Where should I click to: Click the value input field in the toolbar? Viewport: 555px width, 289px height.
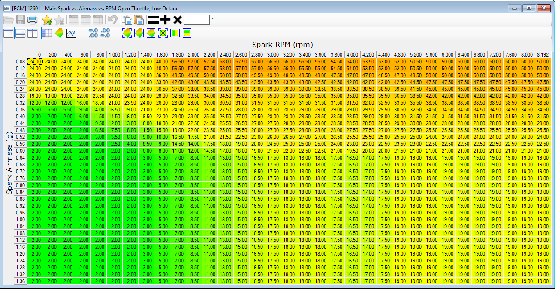(x=197, y=20)
